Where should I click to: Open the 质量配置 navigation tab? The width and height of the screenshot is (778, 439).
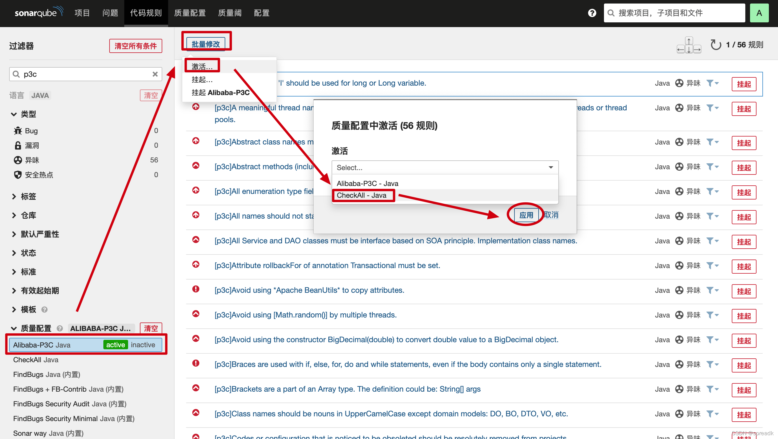[190, 13]
